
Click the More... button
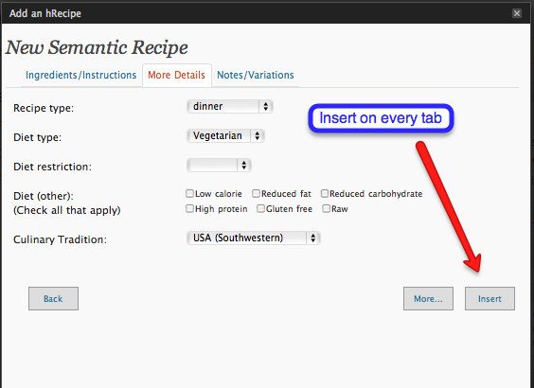428,298
